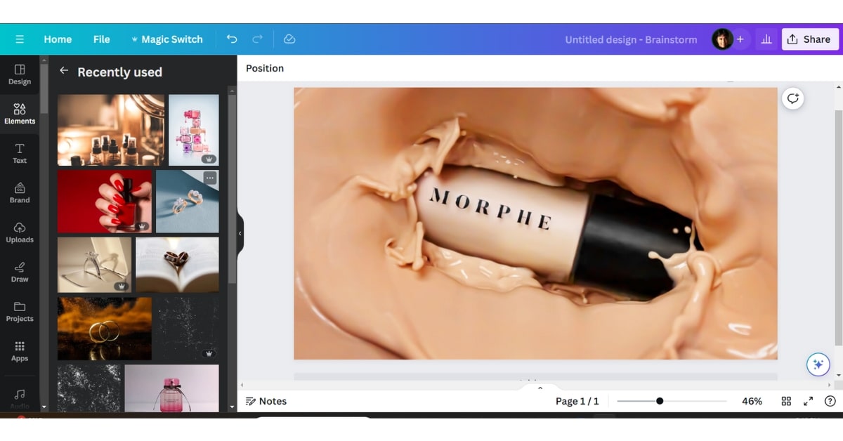Viewport: 843px width, 441px height.
Task: Open the Audio tab
Action: 20,398
